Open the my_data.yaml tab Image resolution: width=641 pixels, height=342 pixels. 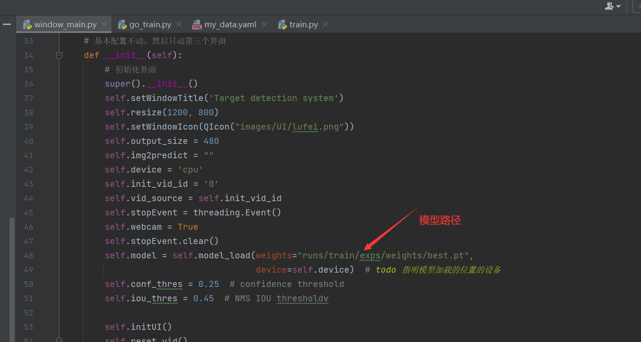pyautogui.click(x=230, y=25)
